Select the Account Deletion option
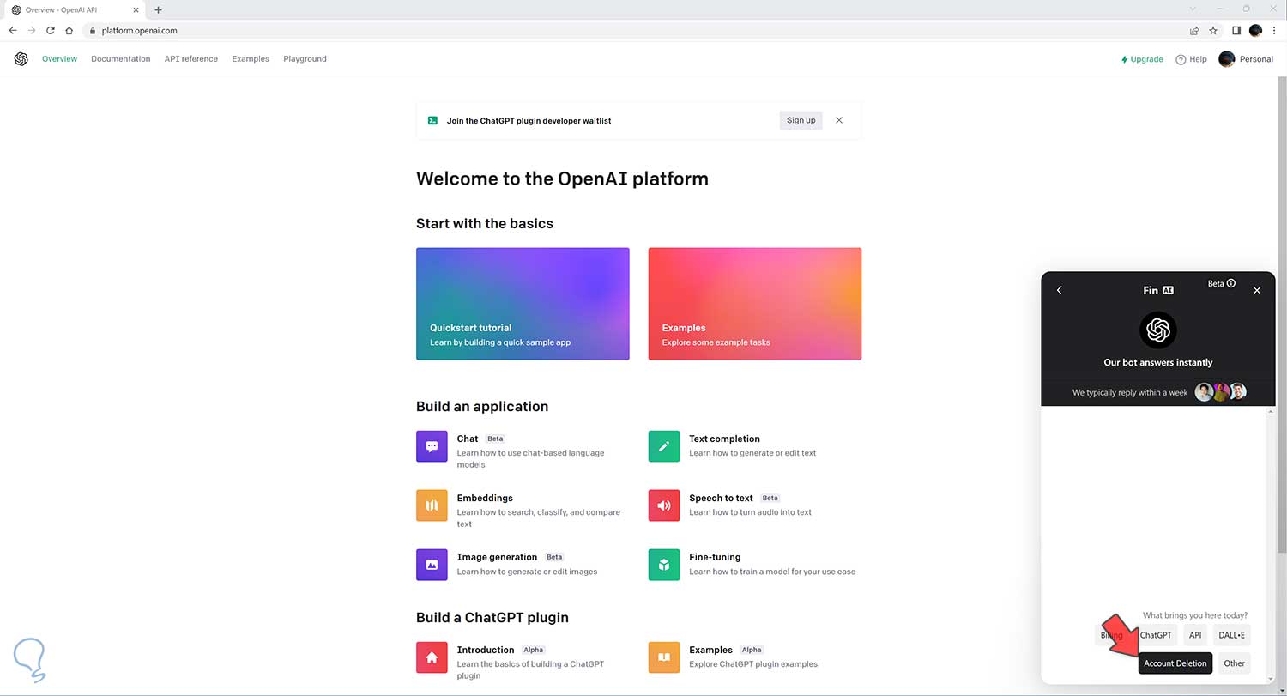 click(1175, 663)
